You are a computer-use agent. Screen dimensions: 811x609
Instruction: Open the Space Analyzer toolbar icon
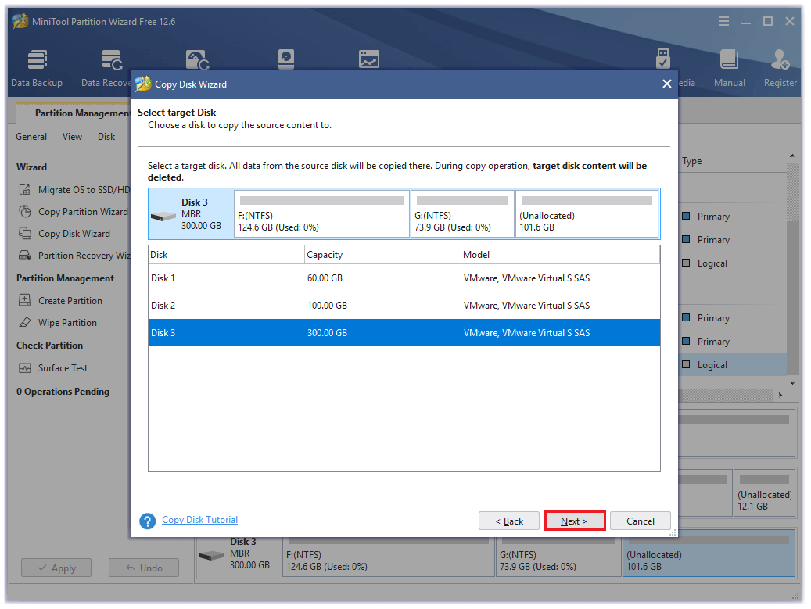click(x=369, y=59)
